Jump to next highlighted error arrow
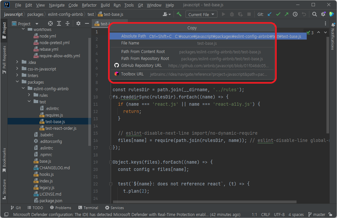This screenshot has height=218, width=337. (325, 32)
